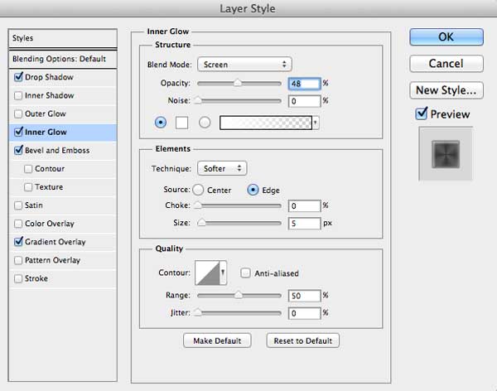
Task: Open the Blend Mode Screen dropdown
Action: click(244, 65)
